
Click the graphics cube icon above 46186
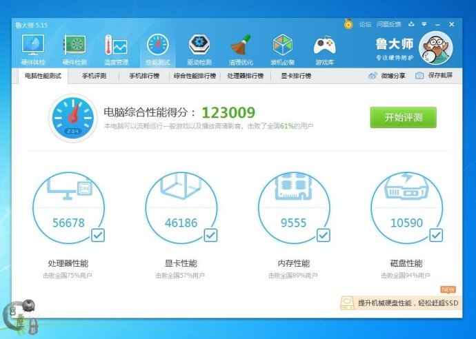coord(181,185)
